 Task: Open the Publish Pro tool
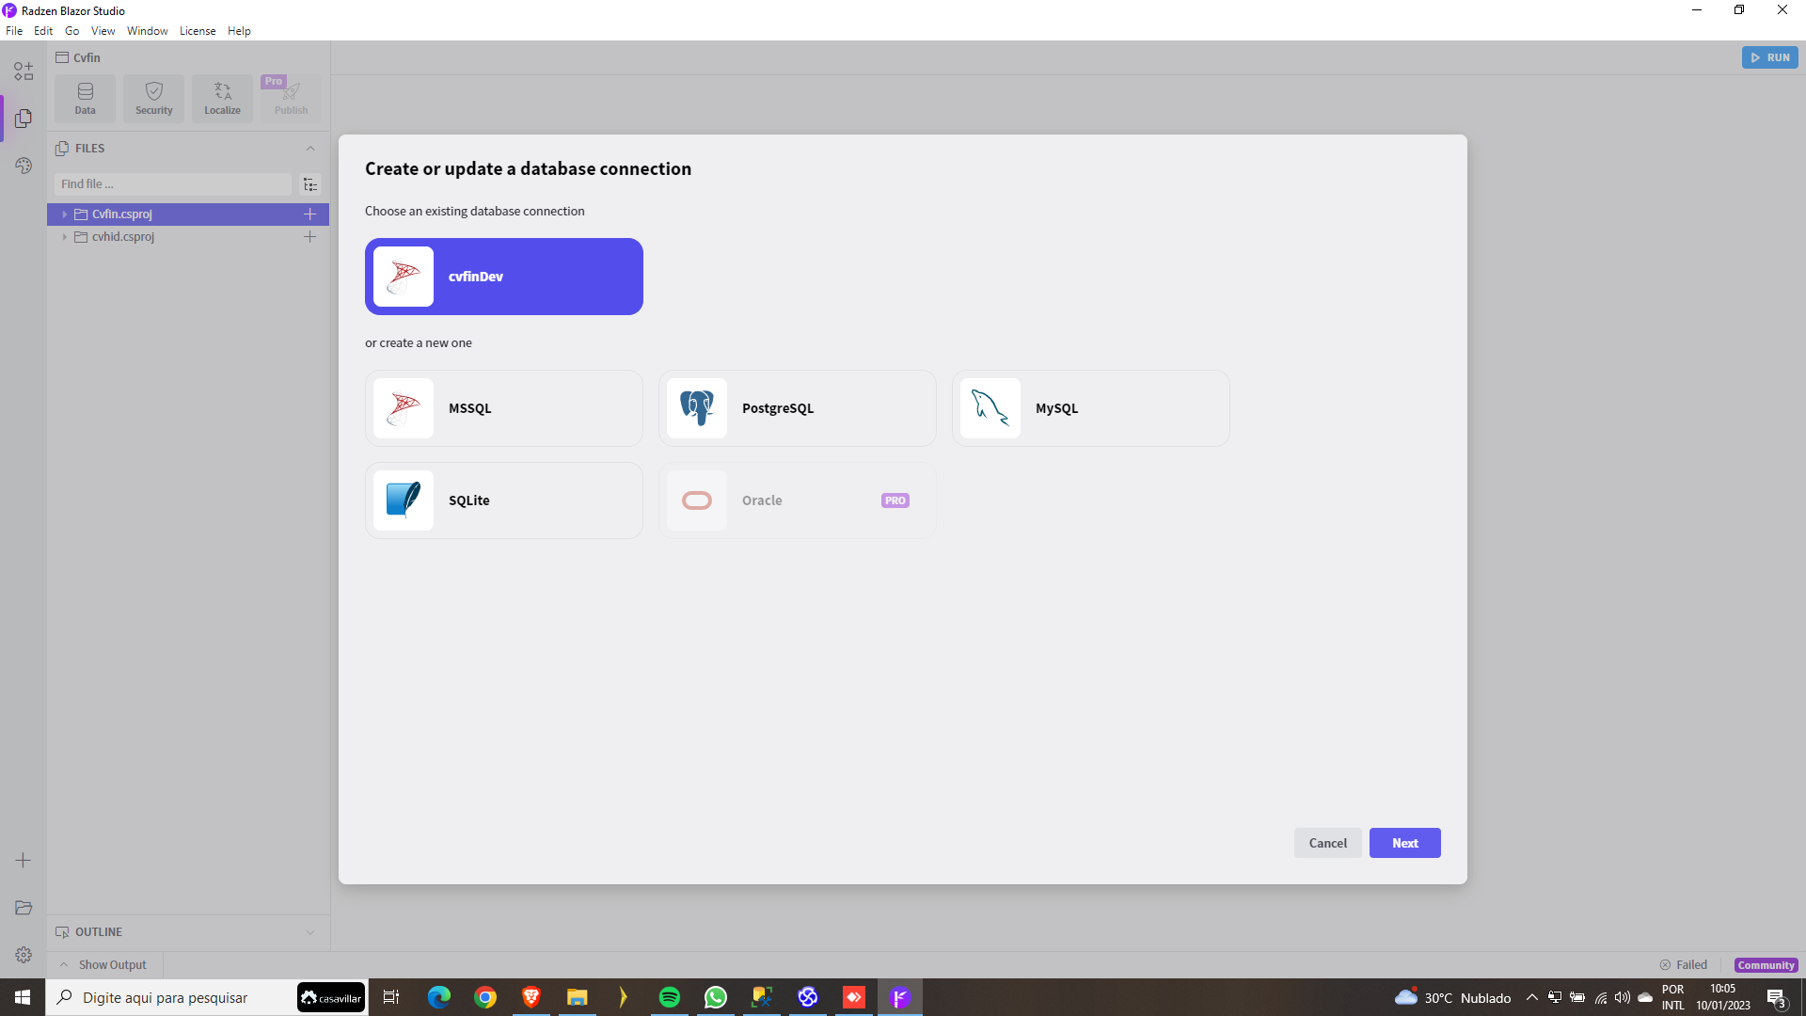(292, 99)
